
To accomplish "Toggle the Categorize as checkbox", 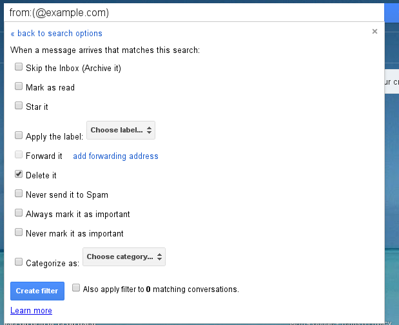I will coord(19,262).
